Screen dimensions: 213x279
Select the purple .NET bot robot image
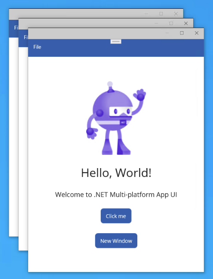(116, 118)
